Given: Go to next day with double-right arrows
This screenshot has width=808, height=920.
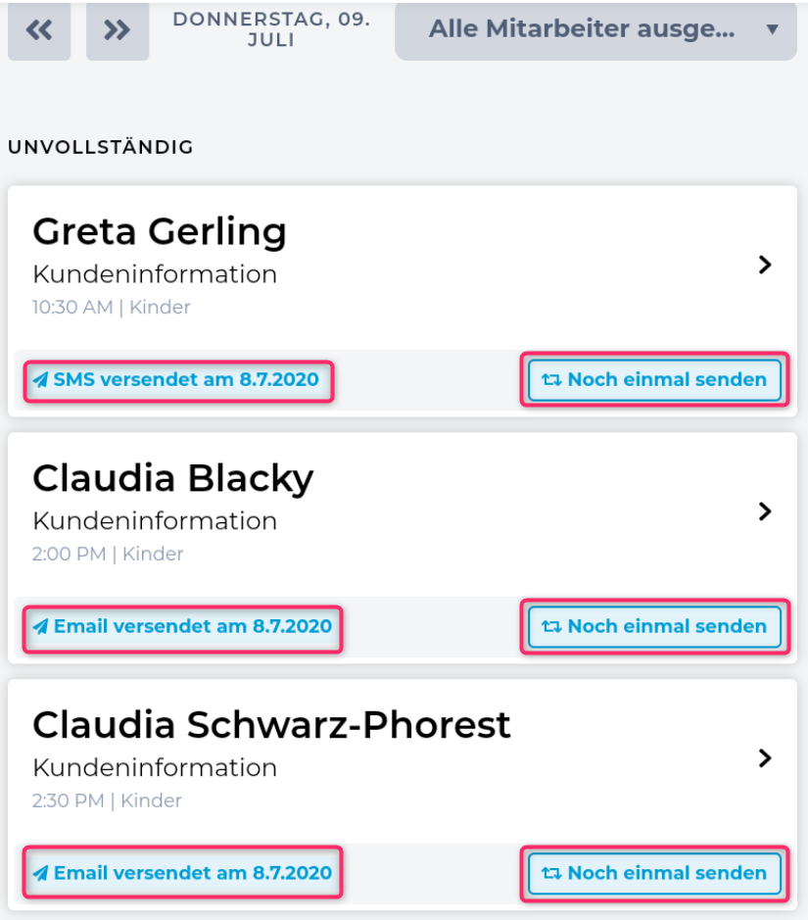Looking at the screenshot, I should (x=118, y=30).
